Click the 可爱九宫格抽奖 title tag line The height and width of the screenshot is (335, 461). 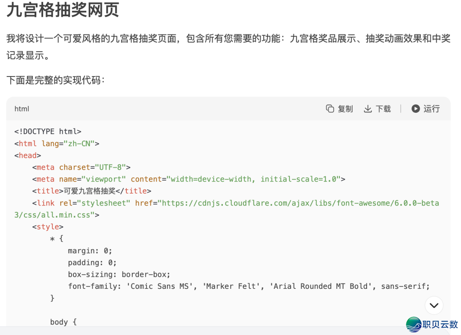tap(92, 191)
